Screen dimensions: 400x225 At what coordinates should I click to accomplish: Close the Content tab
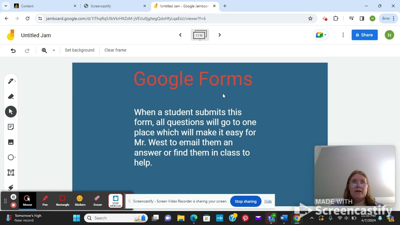[x=75, y=6]
